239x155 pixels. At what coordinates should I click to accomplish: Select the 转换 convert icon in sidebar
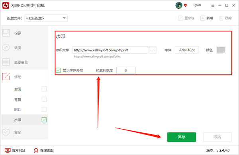coord(6,47)
